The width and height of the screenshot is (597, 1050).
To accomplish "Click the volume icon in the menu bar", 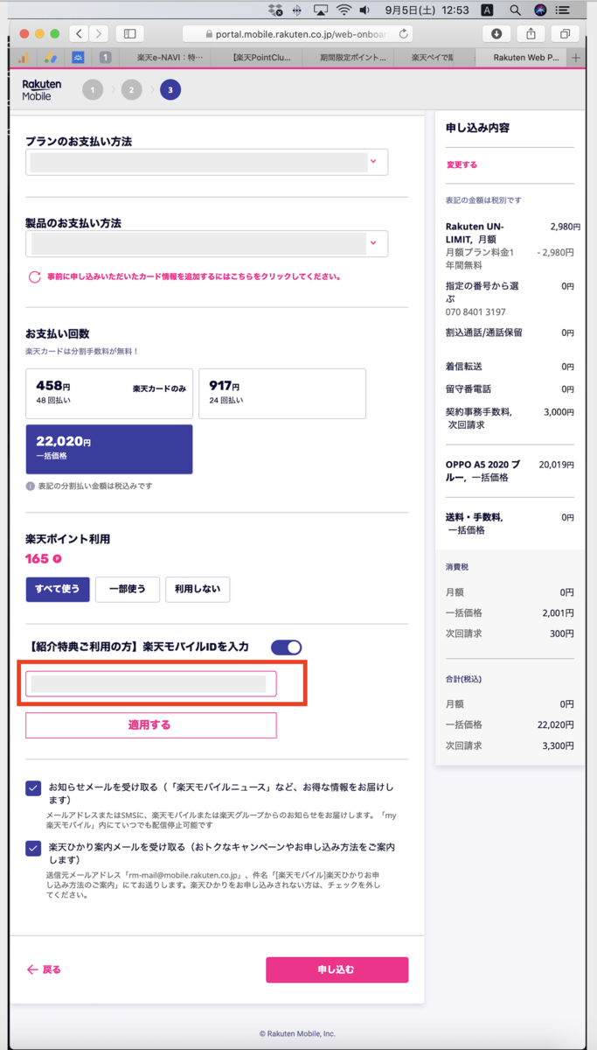I will coord(365,10).
